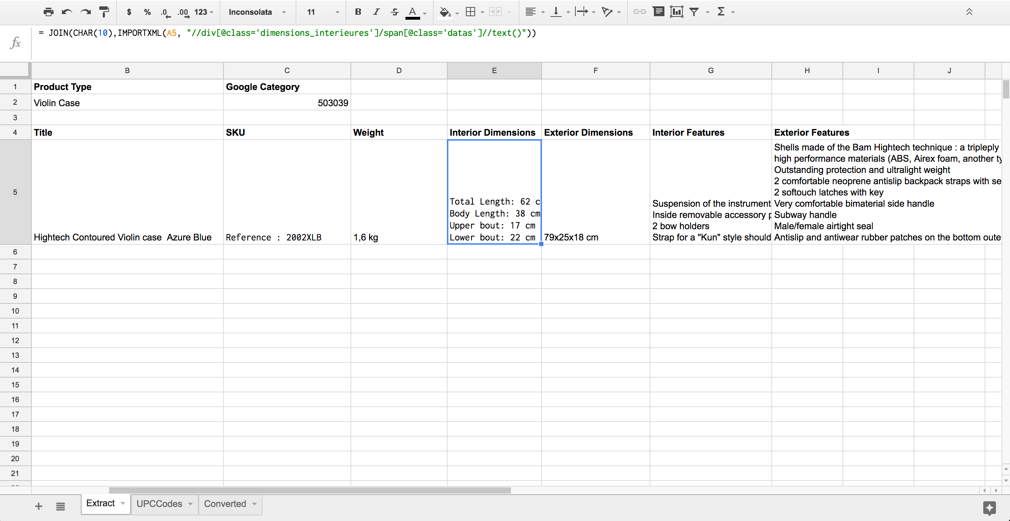The height and width of the screenshot is (521, 1010).
Task: Open text wrapping options
Action: coord(581,12)
